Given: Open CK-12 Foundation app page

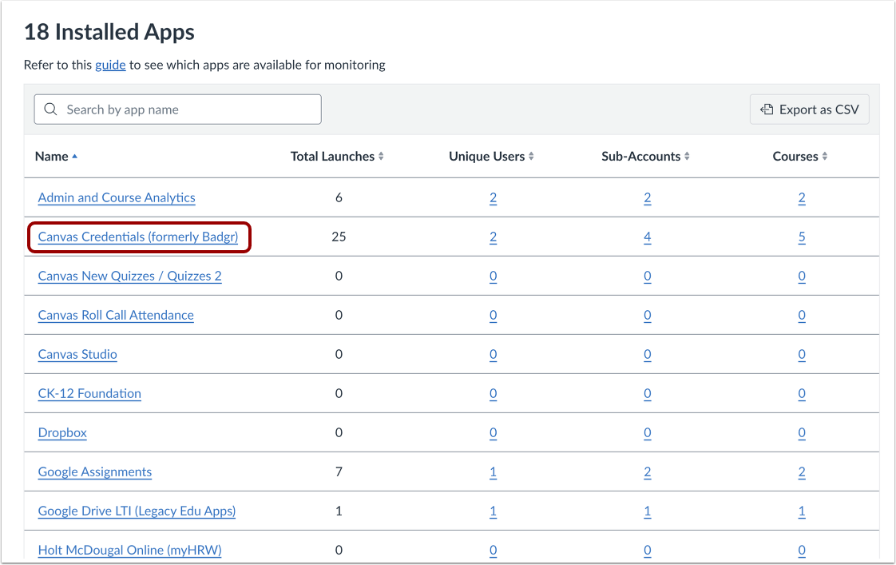Looking at the screenshot, I should [x=89, y=393].
